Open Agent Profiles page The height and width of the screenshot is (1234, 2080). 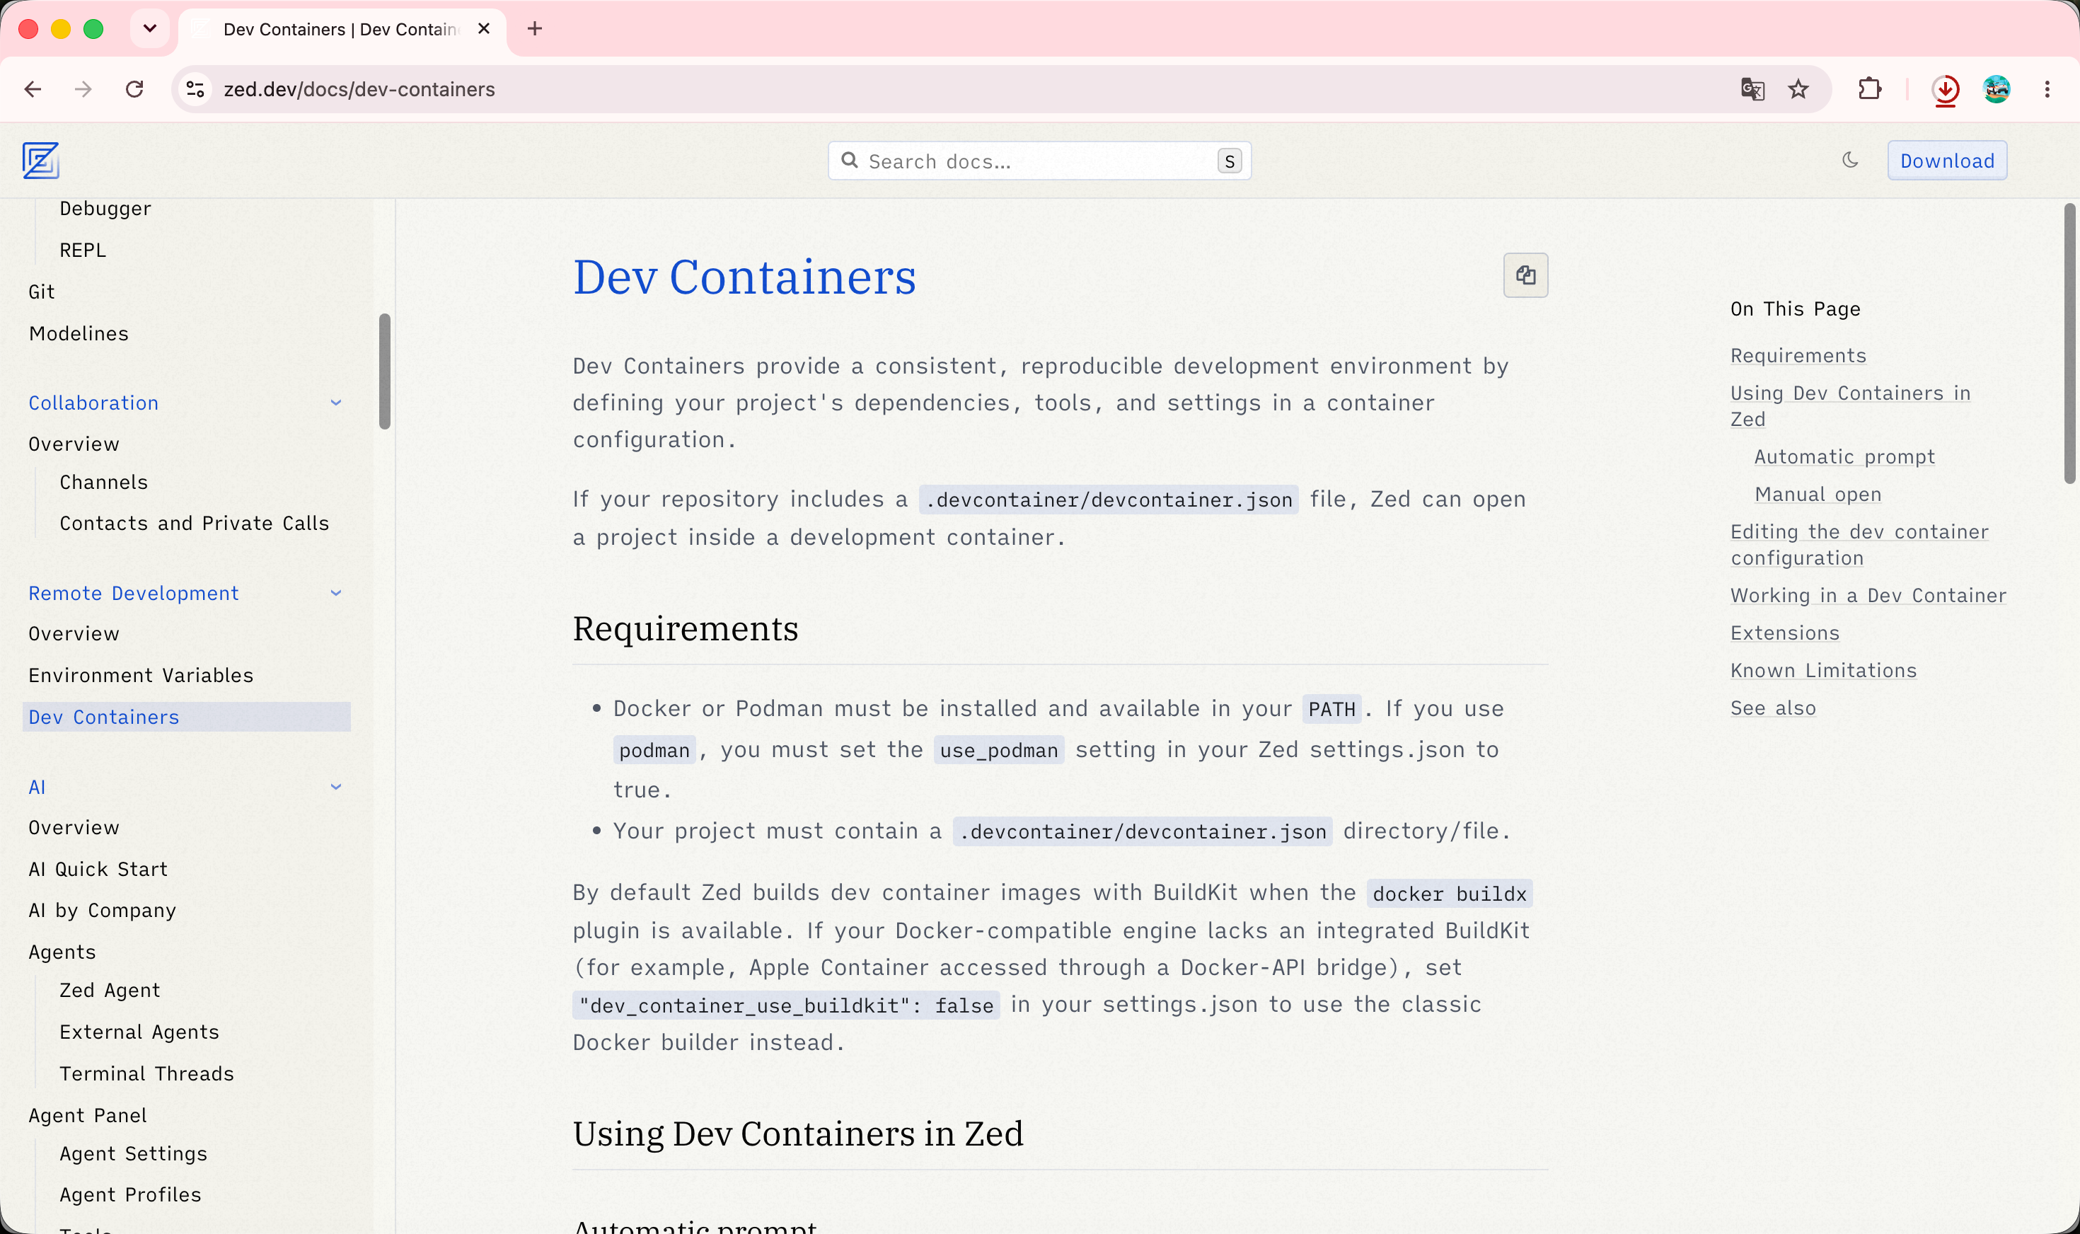[x=130, y=1195]
